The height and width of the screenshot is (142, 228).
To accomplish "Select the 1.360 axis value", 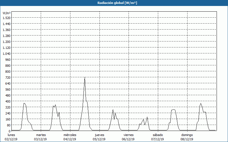I will click(x=7, y=30).
